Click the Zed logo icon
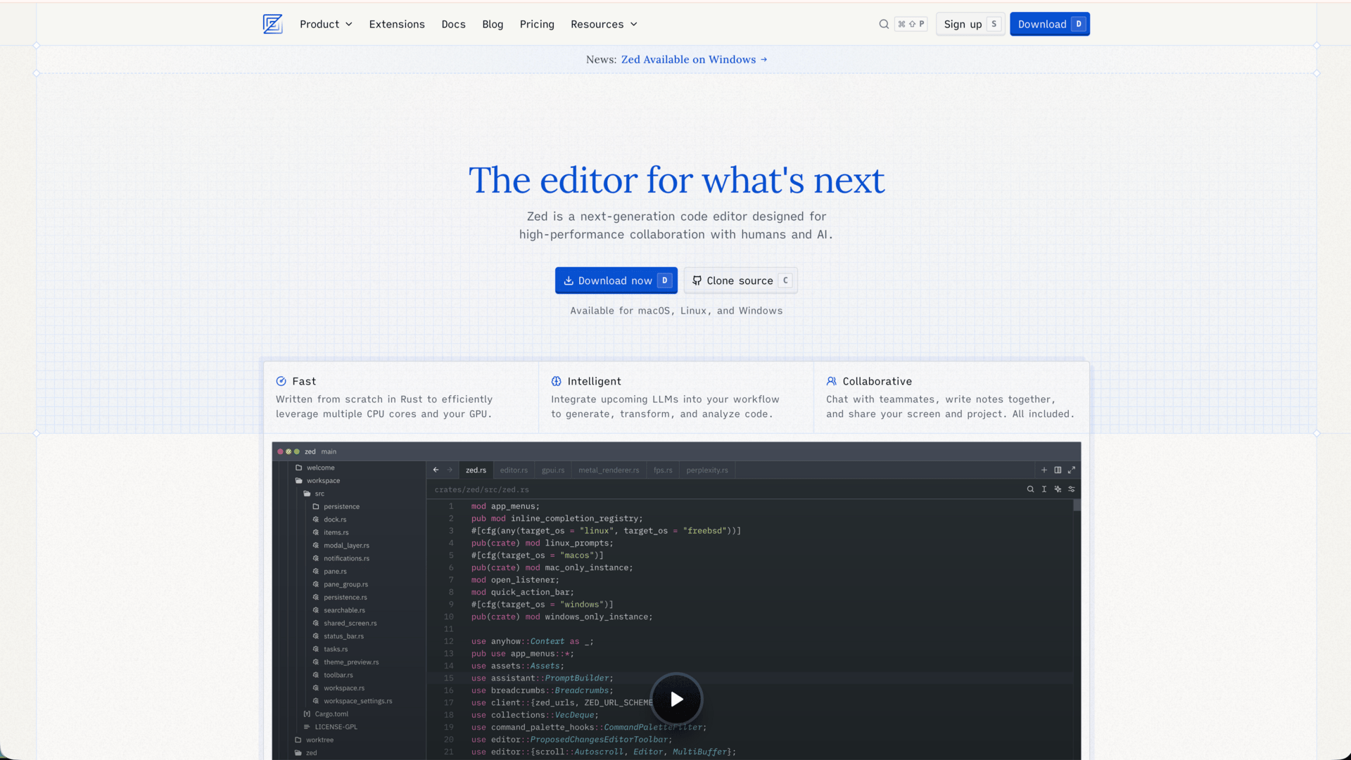 pos(272,24)
